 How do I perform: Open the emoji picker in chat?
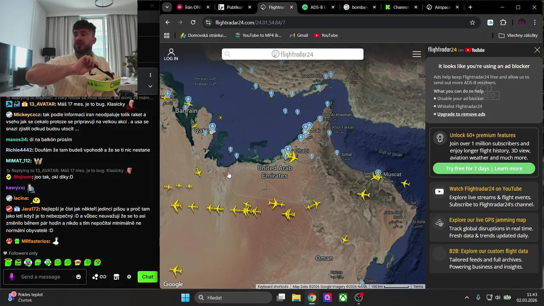click(79, 277)
